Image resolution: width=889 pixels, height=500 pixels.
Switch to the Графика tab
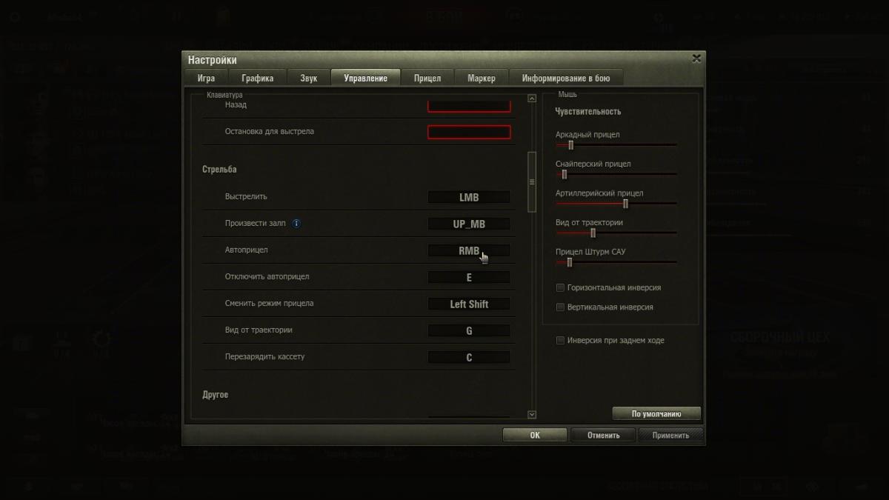[257, 78]
